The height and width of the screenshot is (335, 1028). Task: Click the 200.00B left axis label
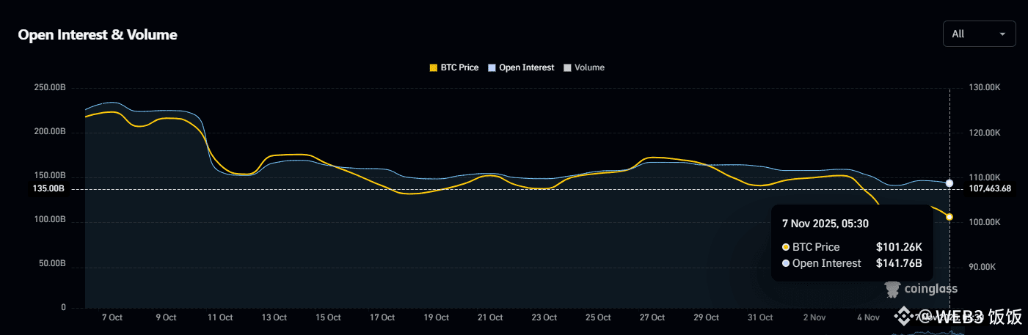pyautogui.click(x=50, y=132)
